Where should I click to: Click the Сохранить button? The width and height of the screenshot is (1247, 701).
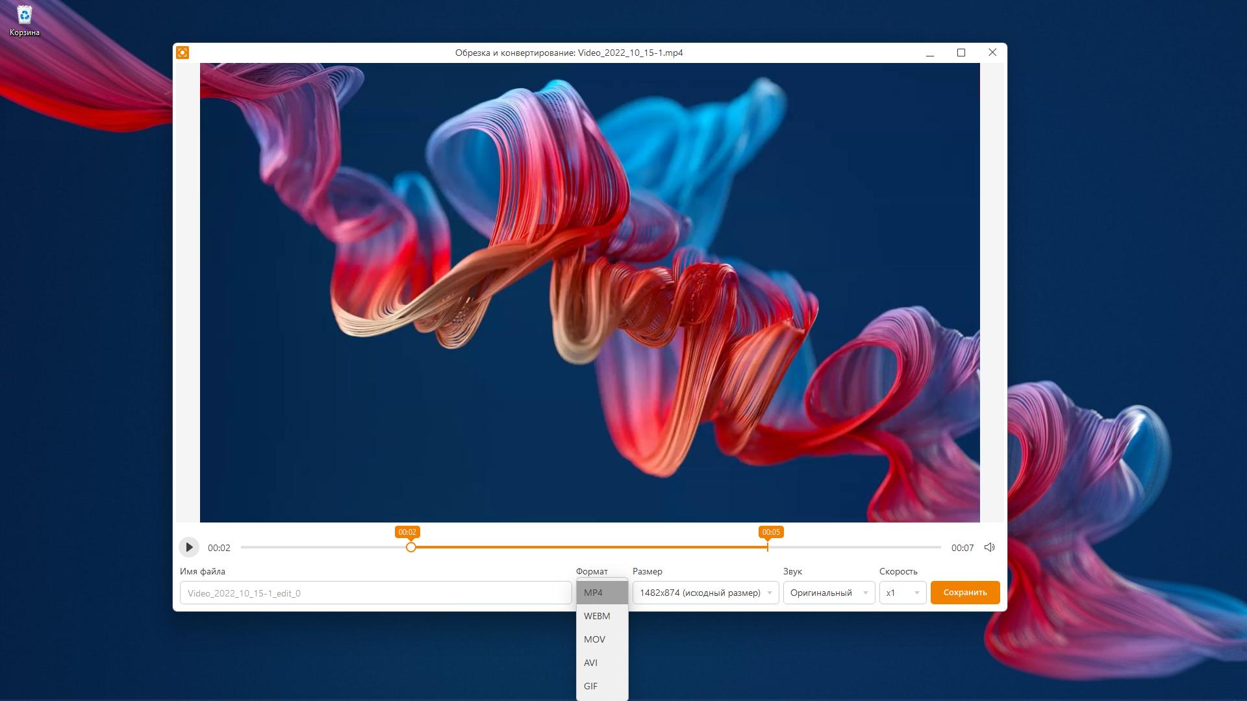(x=965, y=593)
